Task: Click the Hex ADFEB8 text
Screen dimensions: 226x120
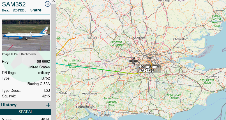Action: tap(14, 10)
